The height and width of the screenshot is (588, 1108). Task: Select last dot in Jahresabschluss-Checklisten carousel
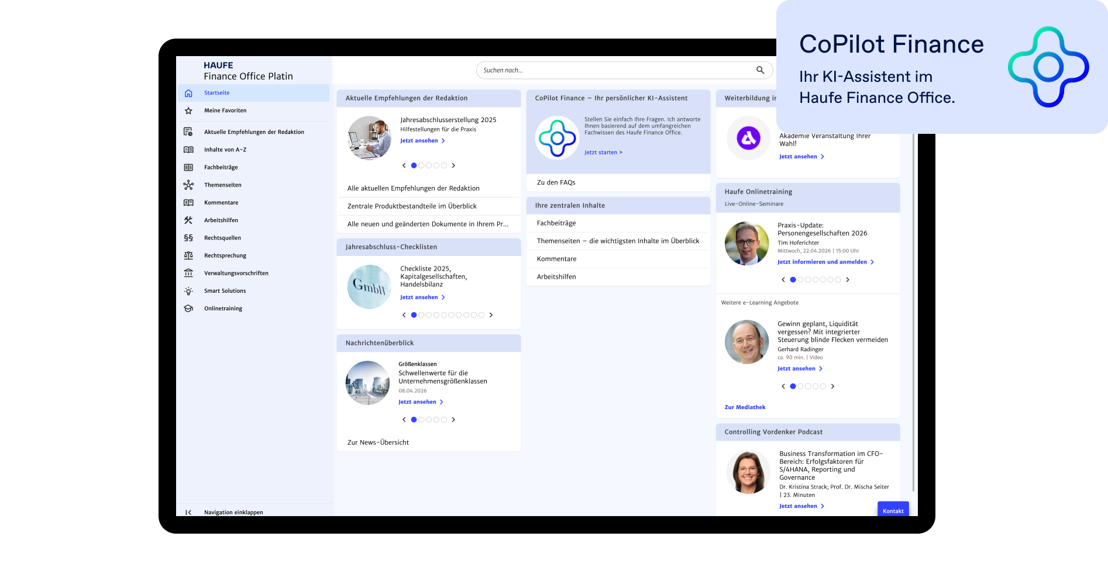(481, 315)
